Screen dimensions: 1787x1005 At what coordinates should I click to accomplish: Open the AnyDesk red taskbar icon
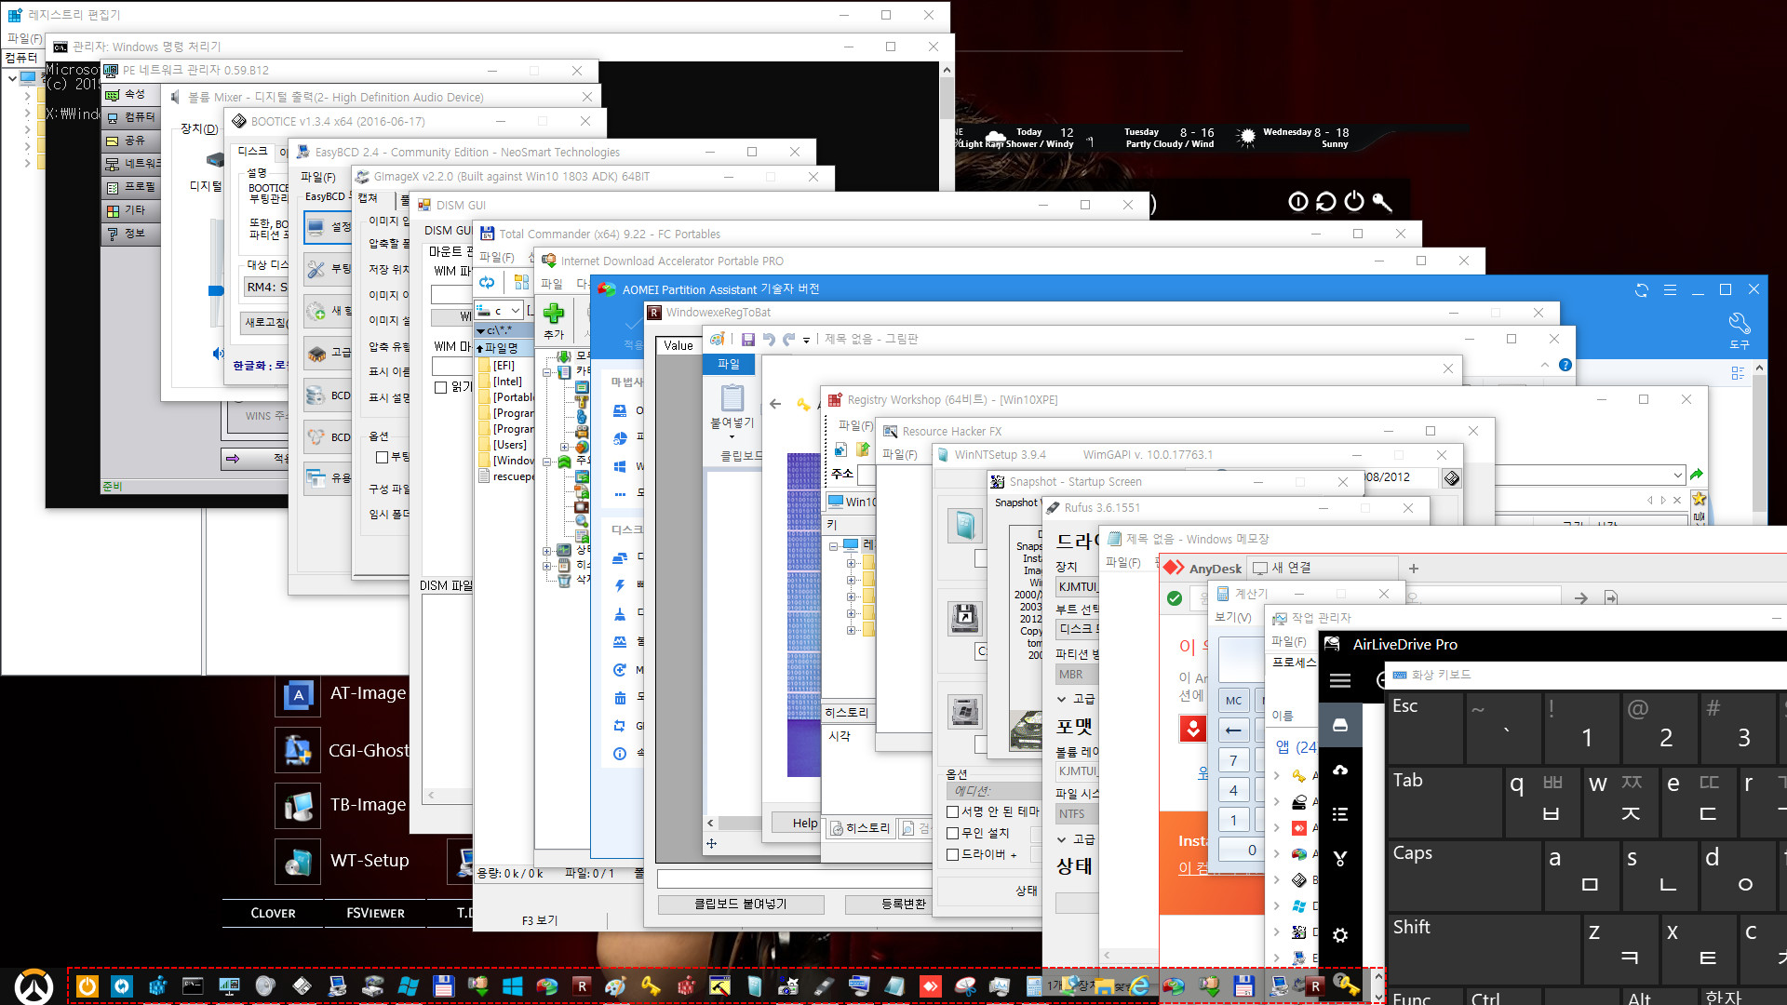tap(930, 986)
